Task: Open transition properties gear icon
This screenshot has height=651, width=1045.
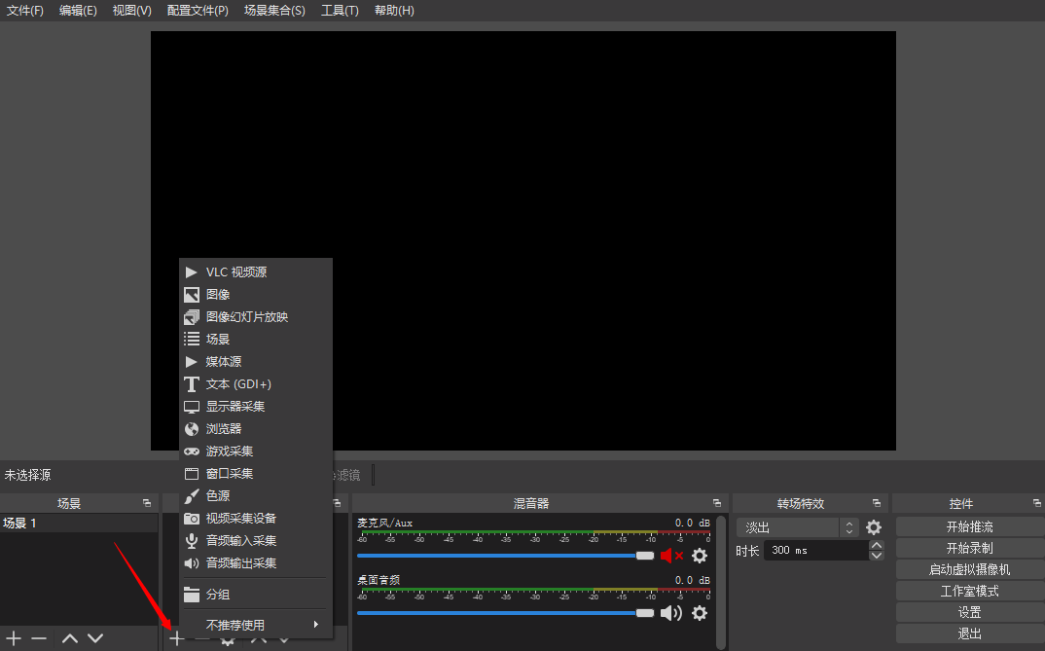Action: tap(874, 527)
